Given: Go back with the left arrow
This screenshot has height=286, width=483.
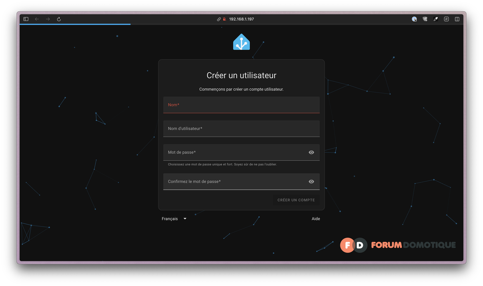Looking at the screenshot, I should coord(37,19).
